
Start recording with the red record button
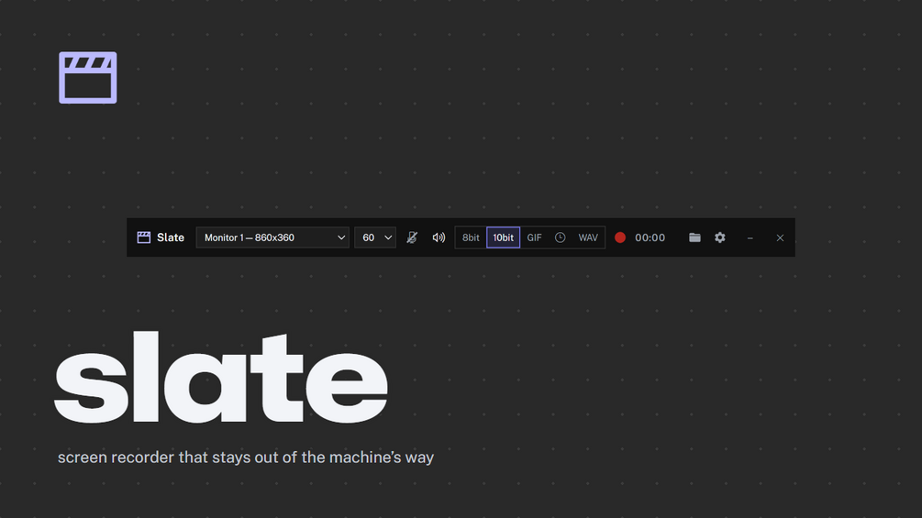pos(620,237)
